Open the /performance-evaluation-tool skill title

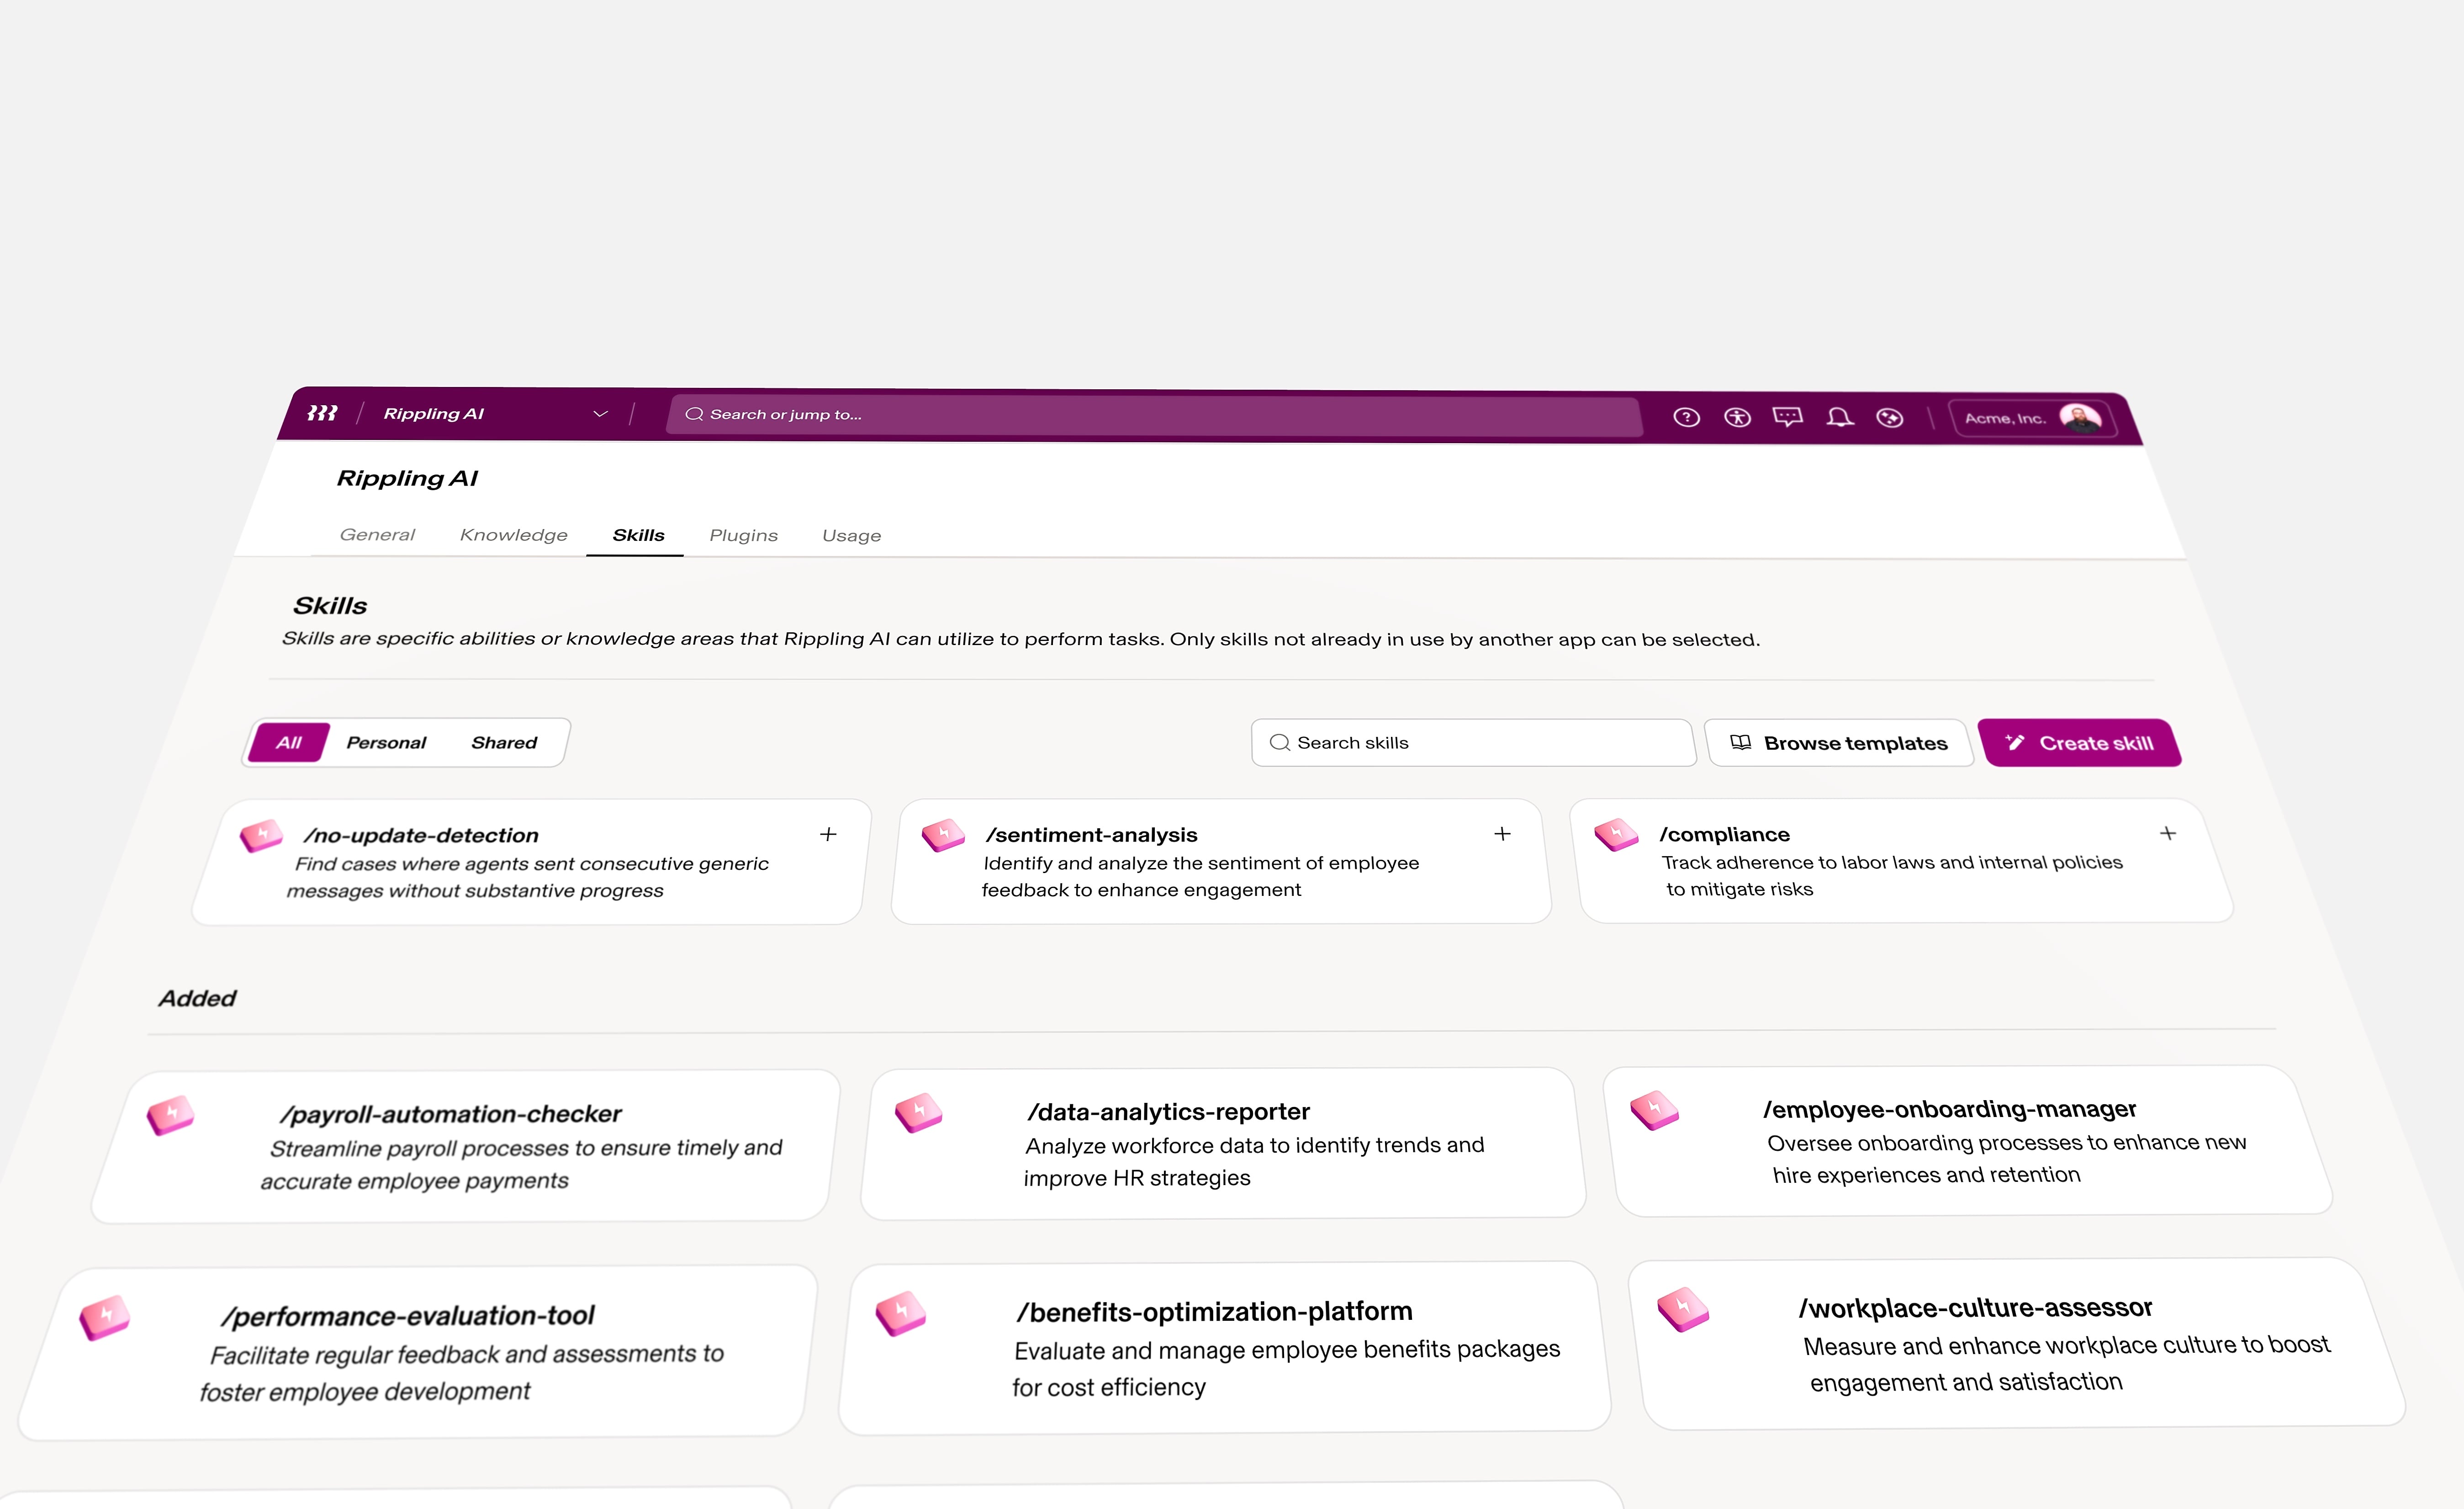[x=408, y=1316]
